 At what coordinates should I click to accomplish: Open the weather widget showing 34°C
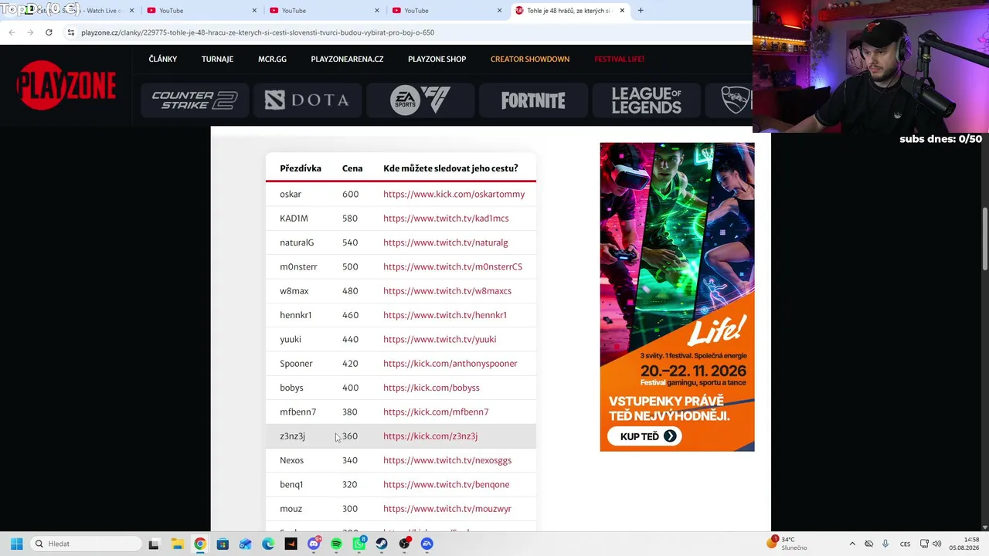click(788, 544)
